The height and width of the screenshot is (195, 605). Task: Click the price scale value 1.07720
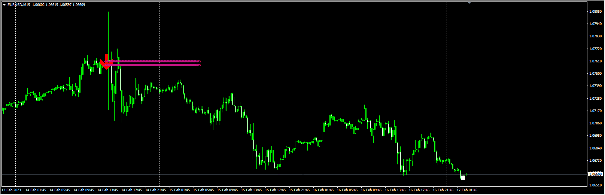(595, 49)
